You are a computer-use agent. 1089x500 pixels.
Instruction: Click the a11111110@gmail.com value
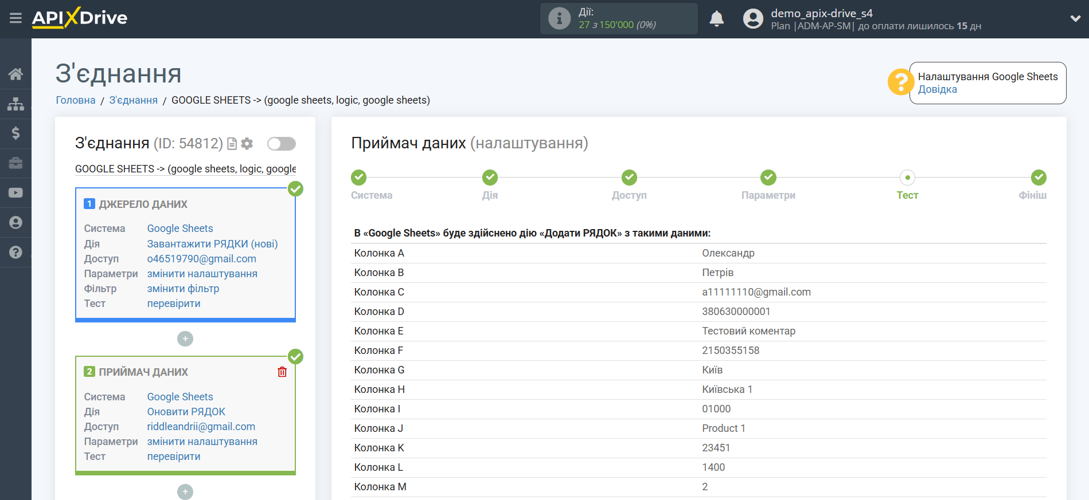coord(756,292)
